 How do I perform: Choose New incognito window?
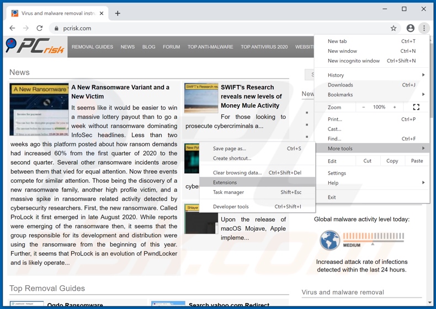(x=372, y=61)
